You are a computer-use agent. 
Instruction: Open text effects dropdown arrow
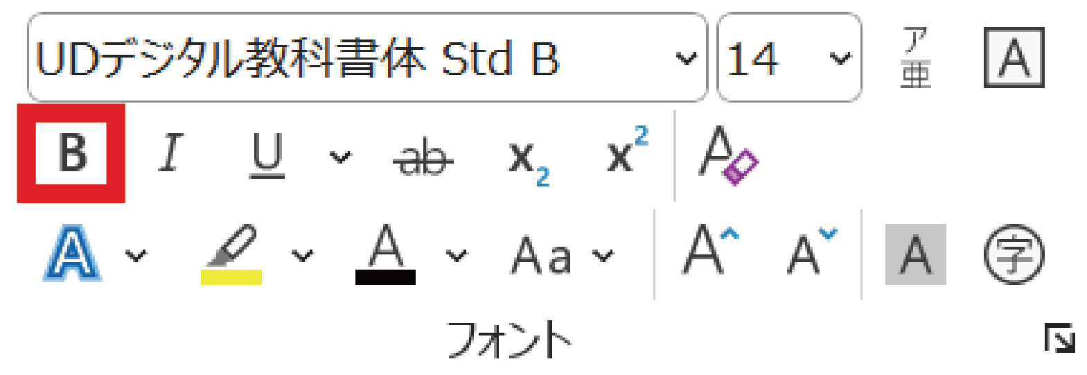(x=136, y=256)
